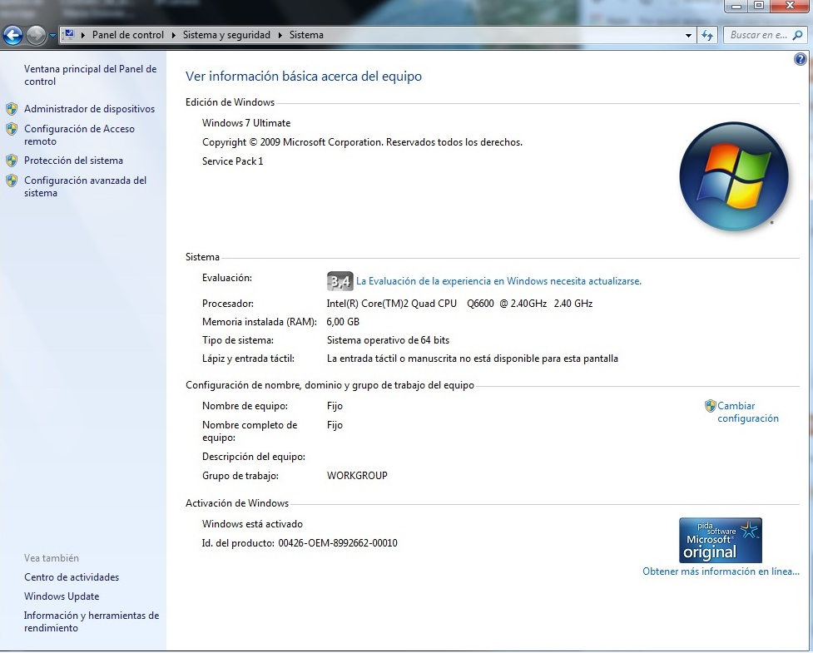Click the Microsoft original software badge

(x=721, y=540)
